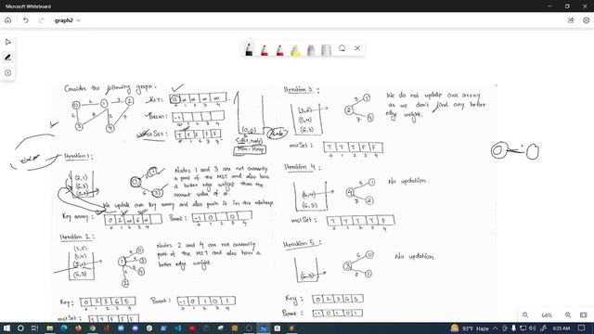The height and width of the screenshot is (334, 594).
Task: Pick the yellow highlighter tool
Action: point(295,49)
